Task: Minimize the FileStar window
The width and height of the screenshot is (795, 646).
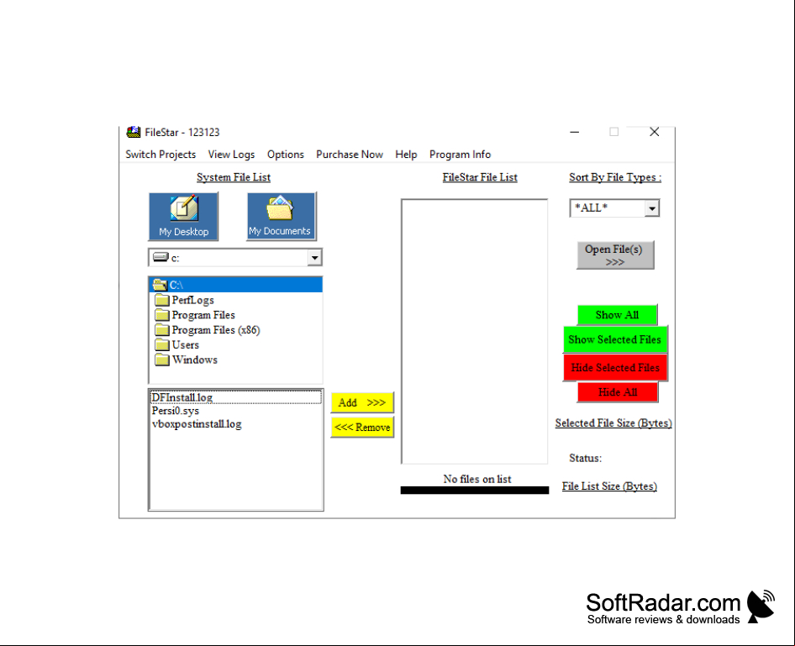Action: point(575,132)
